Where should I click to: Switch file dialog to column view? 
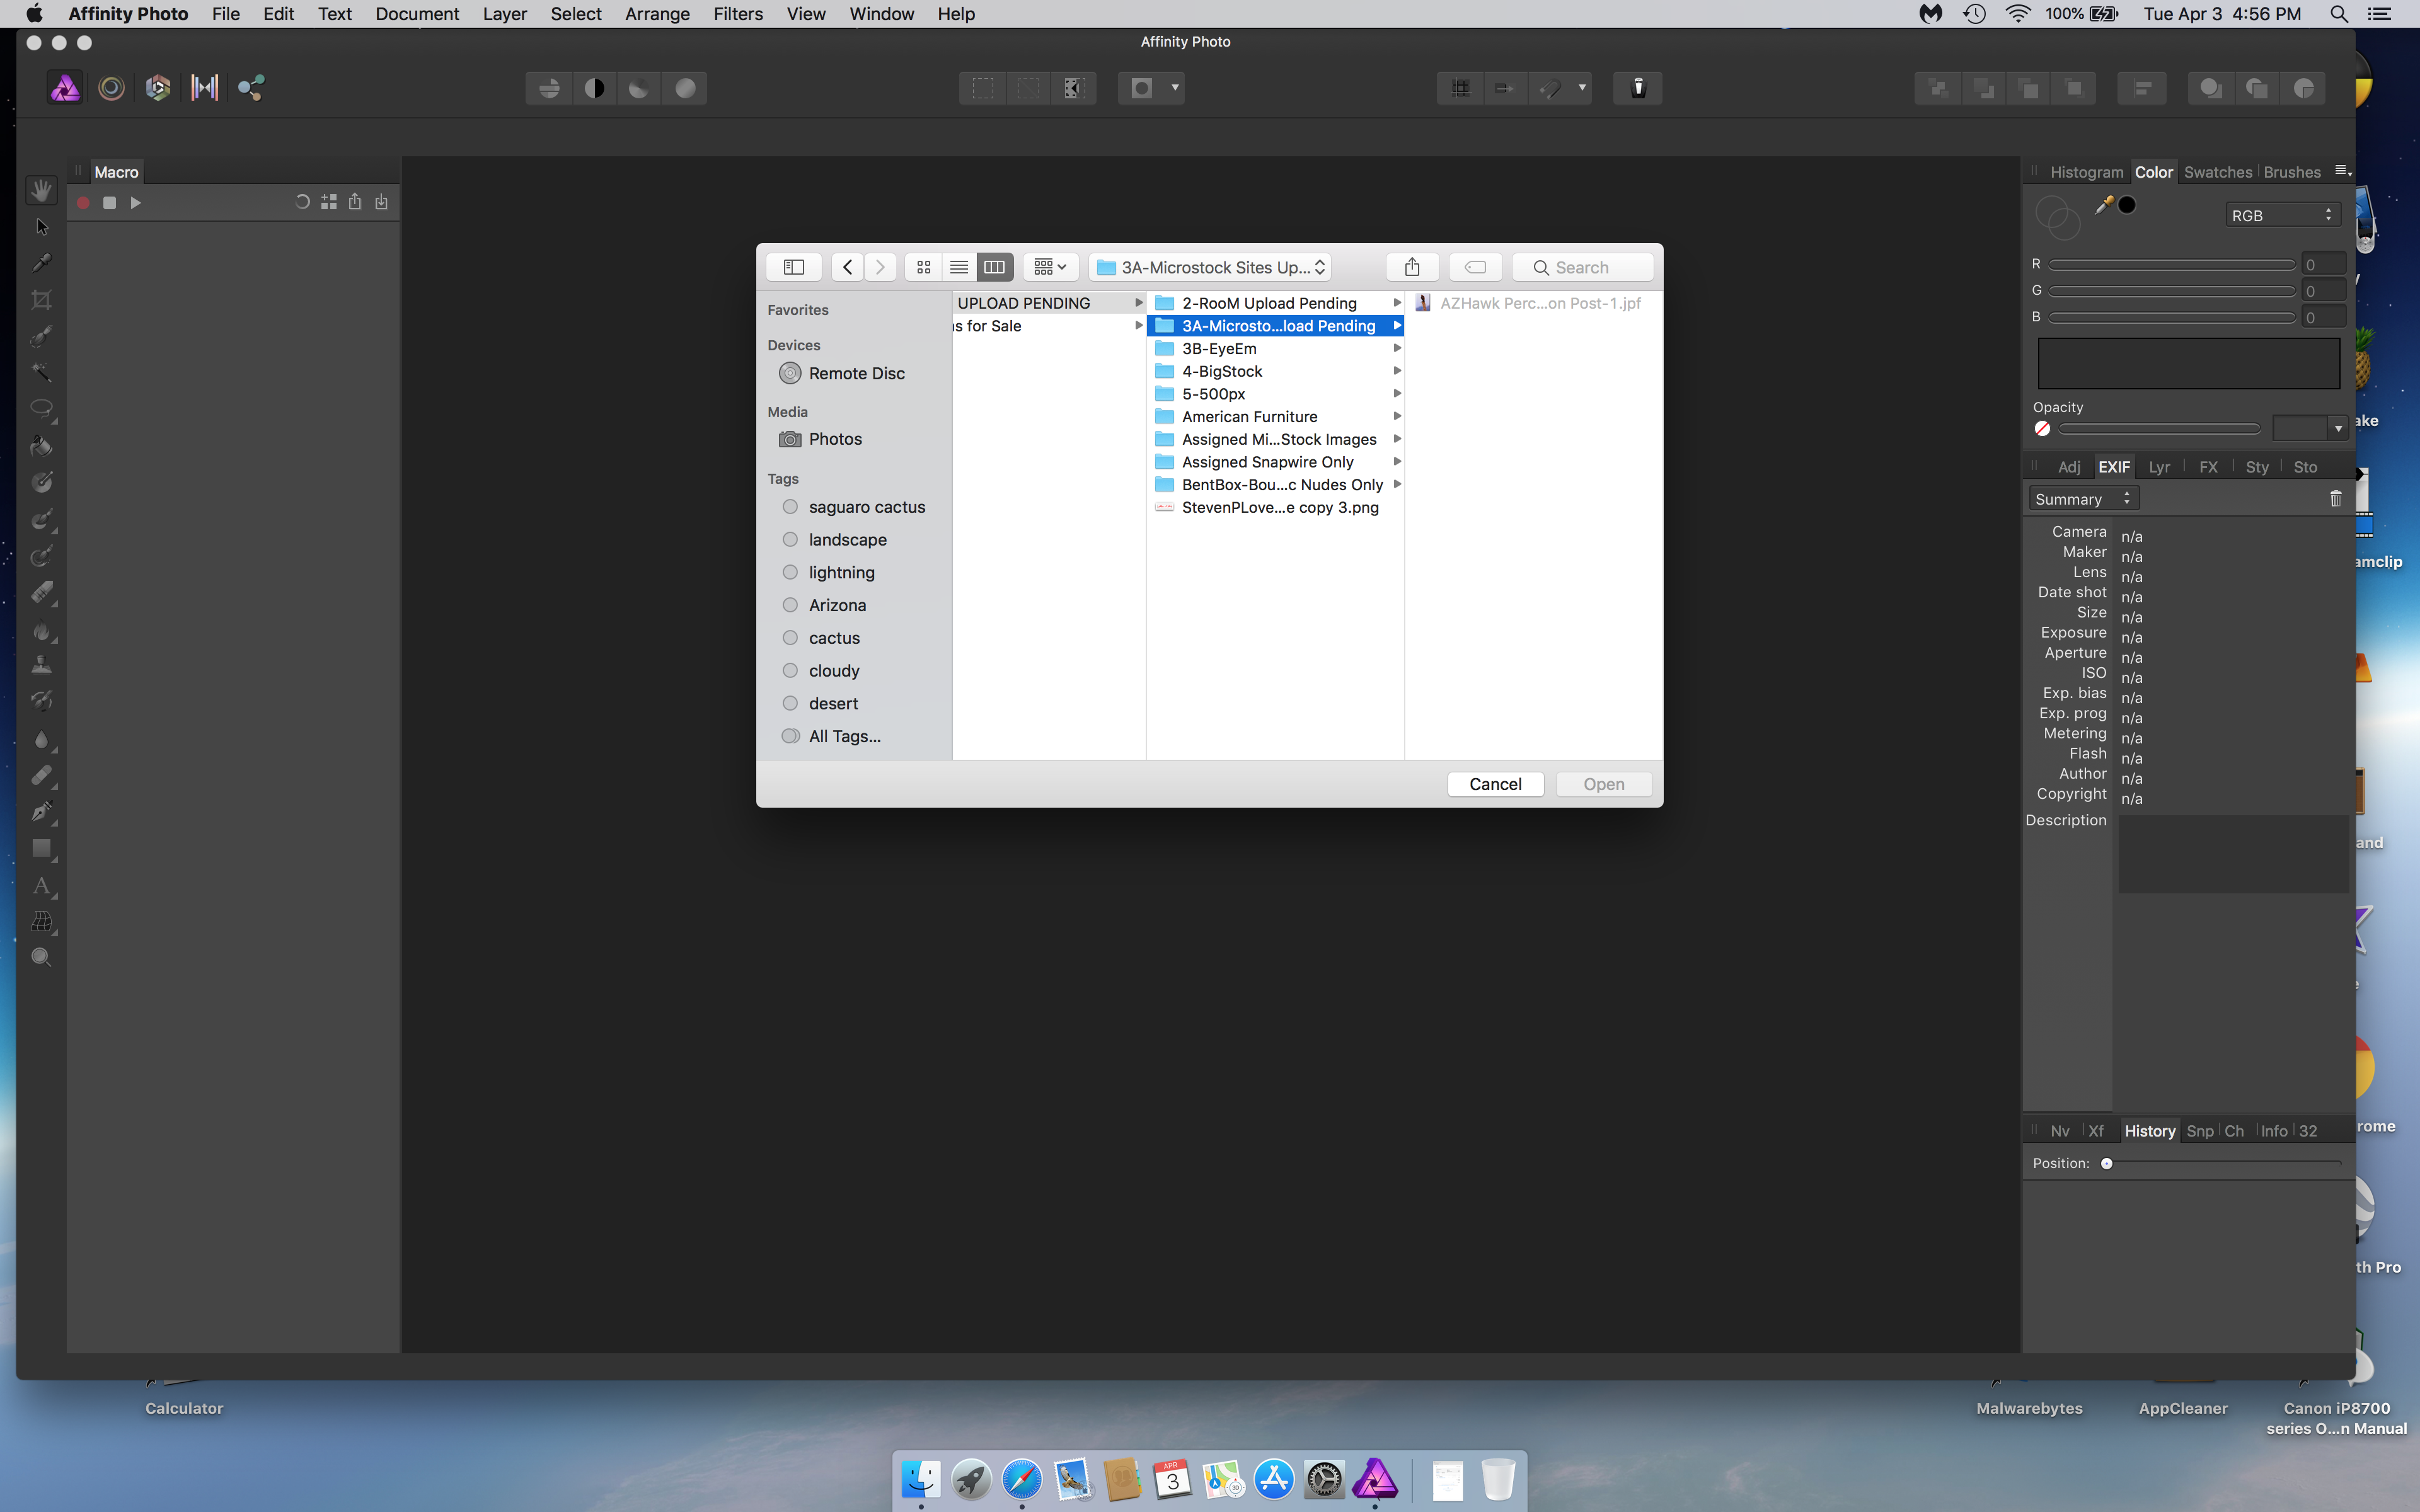tap(994, 267)
